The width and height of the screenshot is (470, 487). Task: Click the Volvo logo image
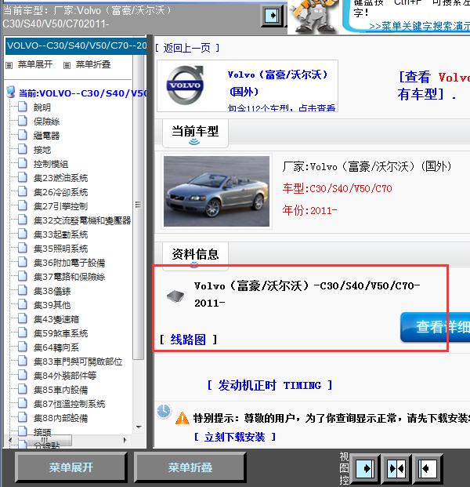(x=185, y=85)
